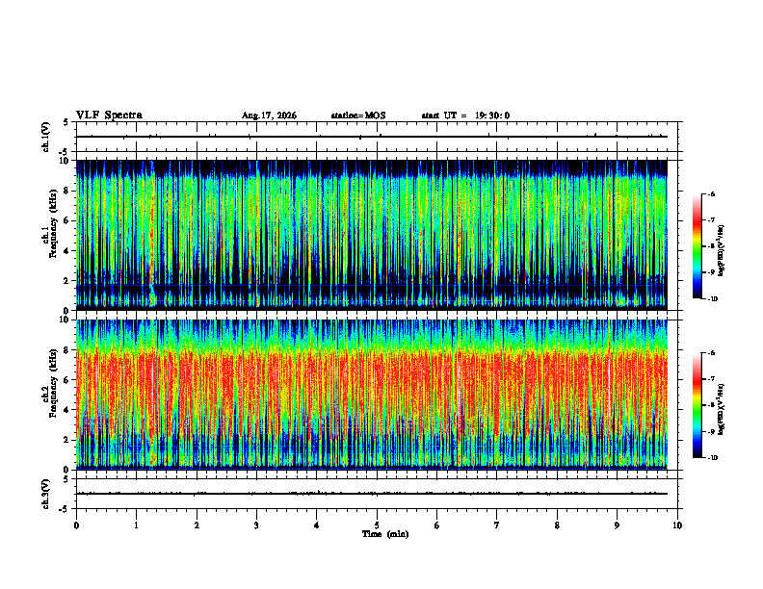Click the ch.1 voltage waveform trace

tap(372, 137)
